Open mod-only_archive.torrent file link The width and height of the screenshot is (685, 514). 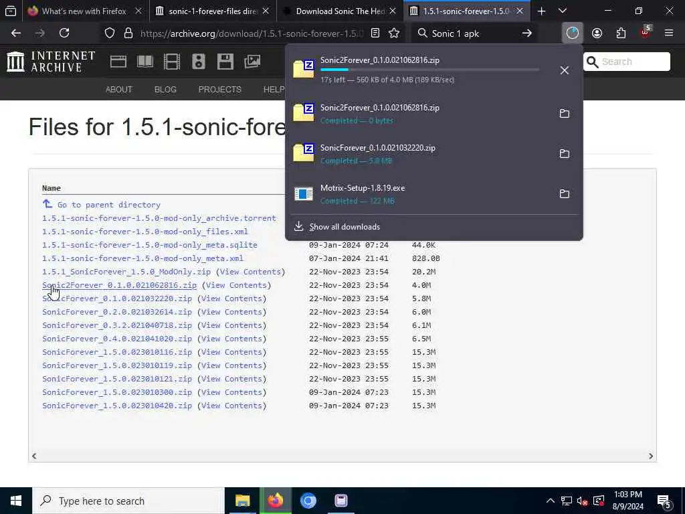(159, 218)
